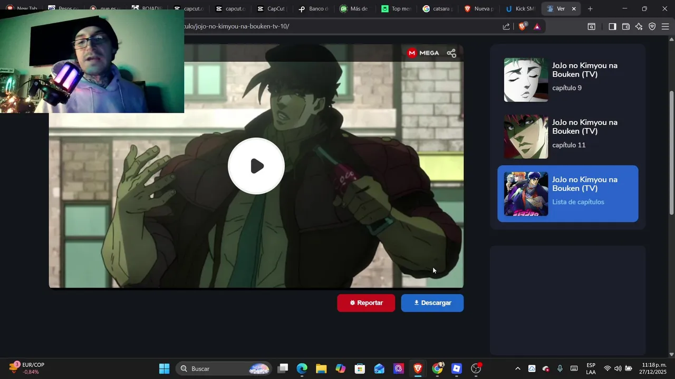The height and width of the screenshot is (379, 675).
Task: Switch to the Kick SM tab
Action: click(519, 9)
